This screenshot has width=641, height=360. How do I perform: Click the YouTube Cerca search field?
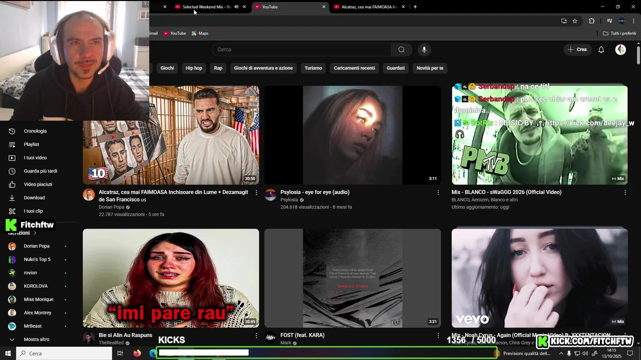tap(301, 49)
